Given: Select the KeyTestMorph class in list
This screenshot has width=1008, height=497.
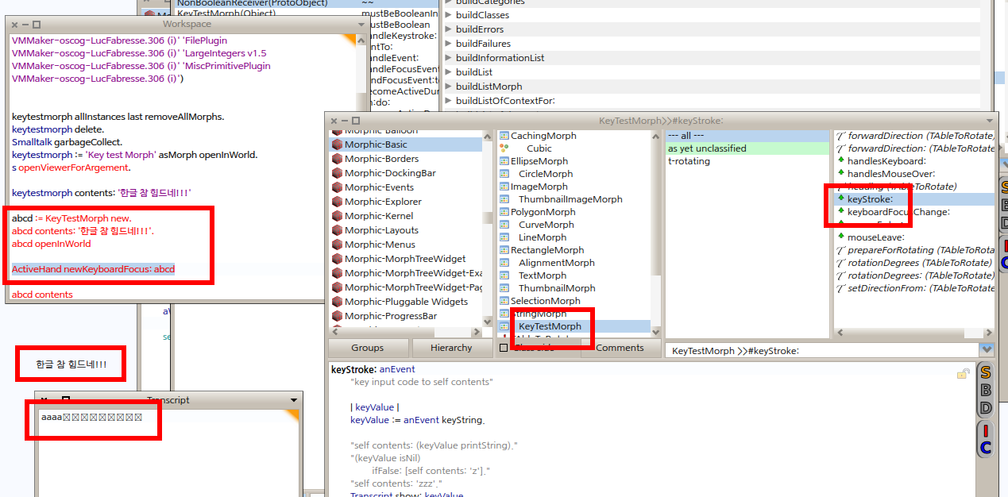Looking at the screenshot, I should pyautogui.click(x=573, y=326).
